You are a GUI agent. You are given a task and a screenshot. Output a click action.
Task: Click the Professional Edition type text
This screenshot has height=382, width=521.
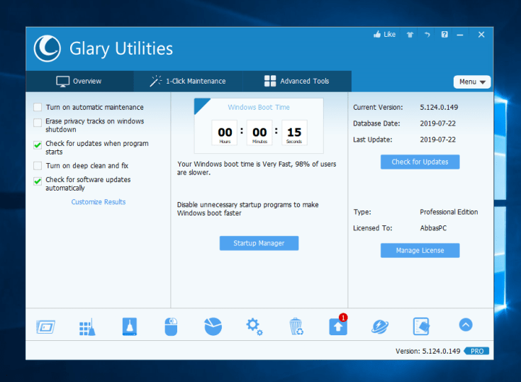tap(449, 212)
